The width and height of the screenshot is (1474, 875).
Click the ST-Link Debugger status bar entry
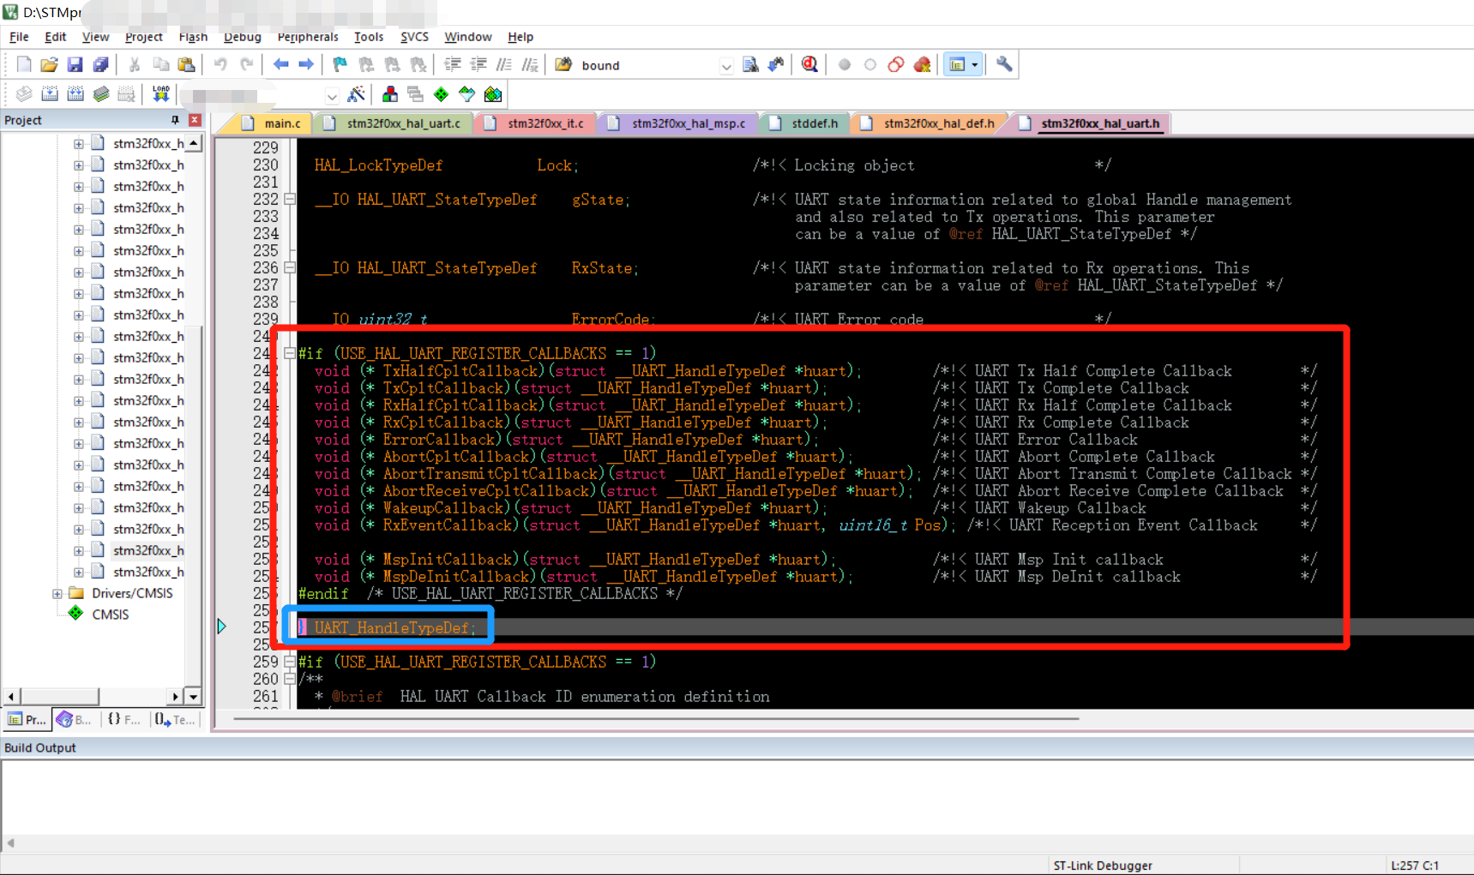1103,866
